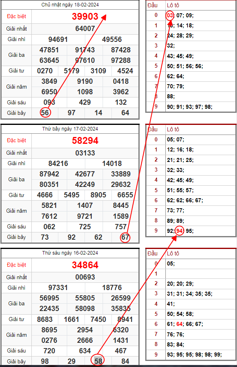Open the Thứ sáu ngày 16-02-2024 header

point(70,253)
